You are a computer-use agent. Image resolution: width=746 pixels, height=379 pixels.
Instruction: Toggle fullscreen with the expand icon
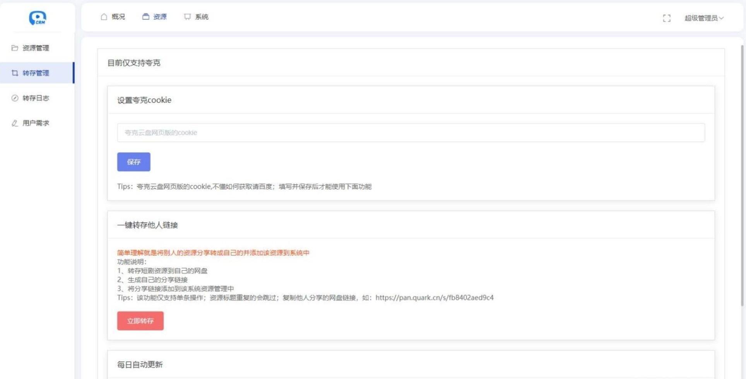[x=667, y=18]
